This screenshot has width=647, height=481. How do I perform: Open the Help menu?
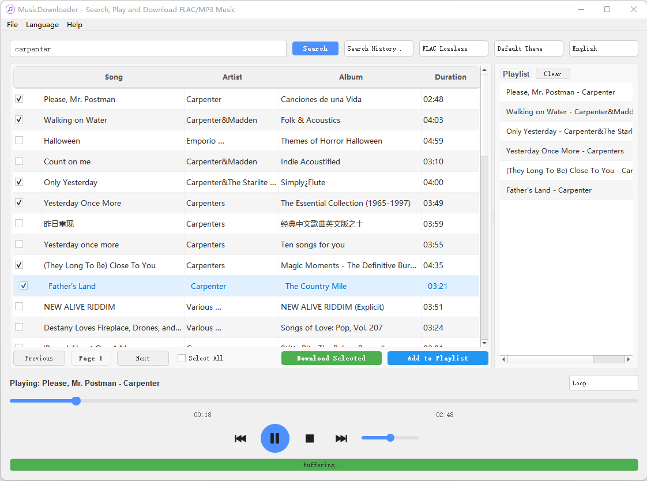[x=74, y=25]
